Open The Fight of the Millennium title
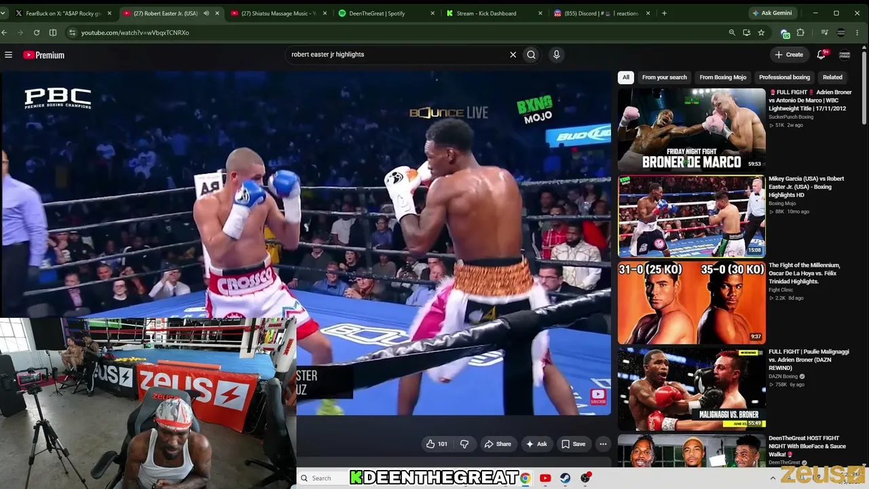 pyautogui.click(x=805, y=273)
